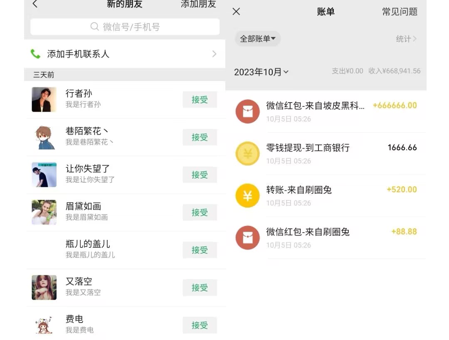This screenshot has height=340, width=449.
Task: Open the 统计 statistics link
Action: tap(406, 38)
